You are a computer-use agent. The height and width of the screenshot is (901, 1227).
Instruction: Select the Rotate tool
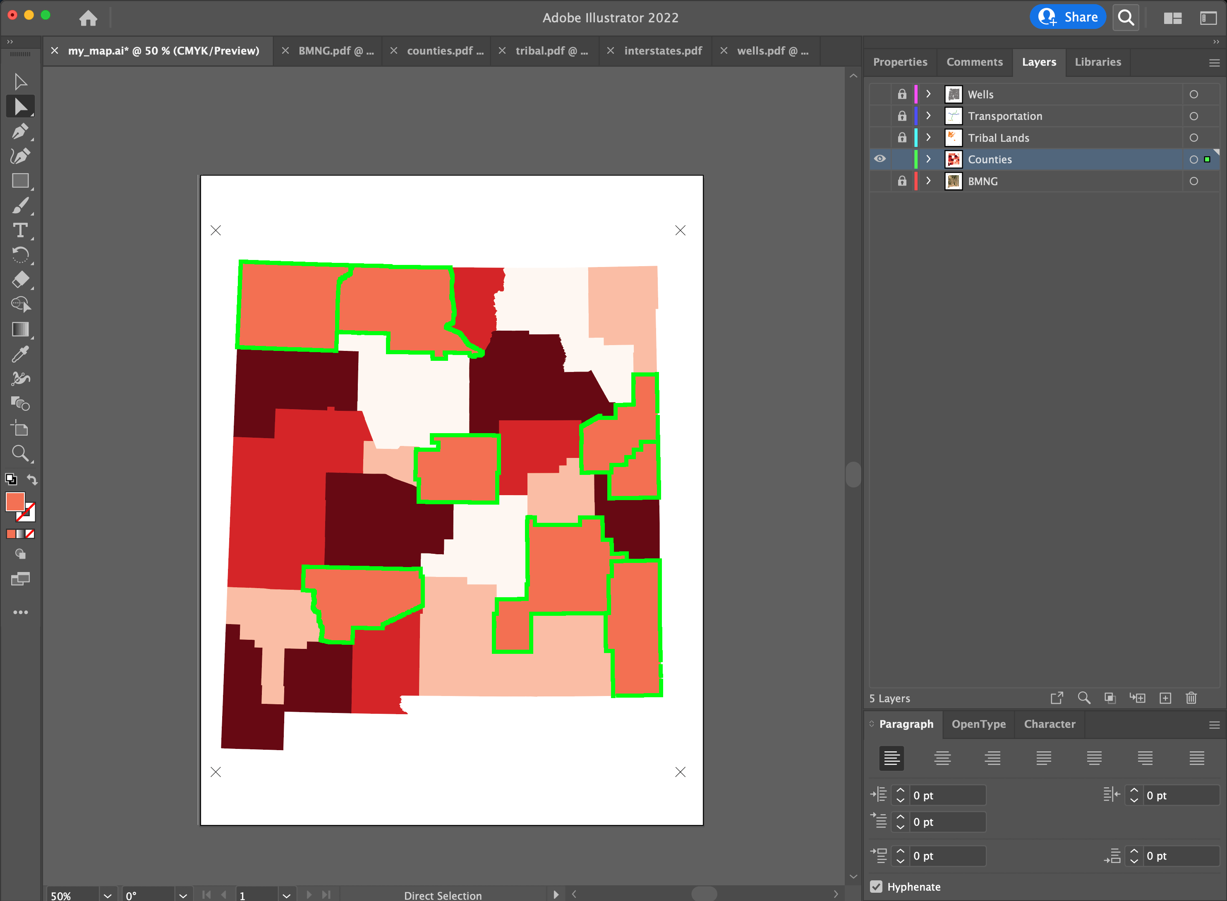tap(20, 255)
